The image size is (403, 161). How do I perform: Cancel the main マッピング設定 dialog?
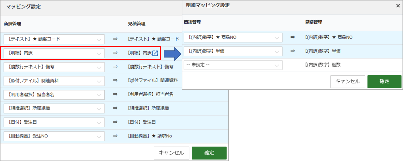click(171, 153)
